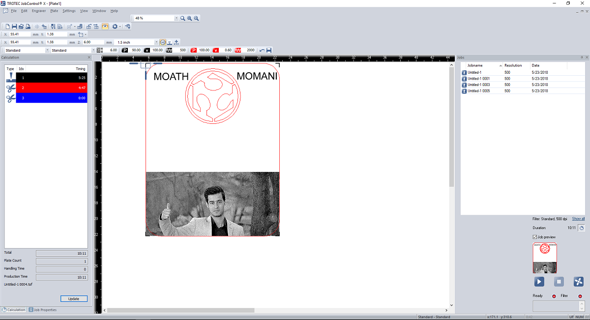This screenshot has height=320, width=590.
Task: Click the clock icon next to Duration
Action: coord(581,228)
